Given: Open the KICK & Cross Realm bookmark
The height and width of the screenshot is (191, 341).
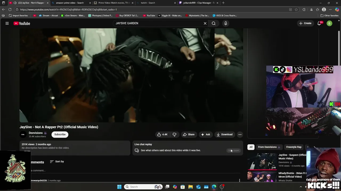Looking at the screenshot, I should tap(225, 16).
